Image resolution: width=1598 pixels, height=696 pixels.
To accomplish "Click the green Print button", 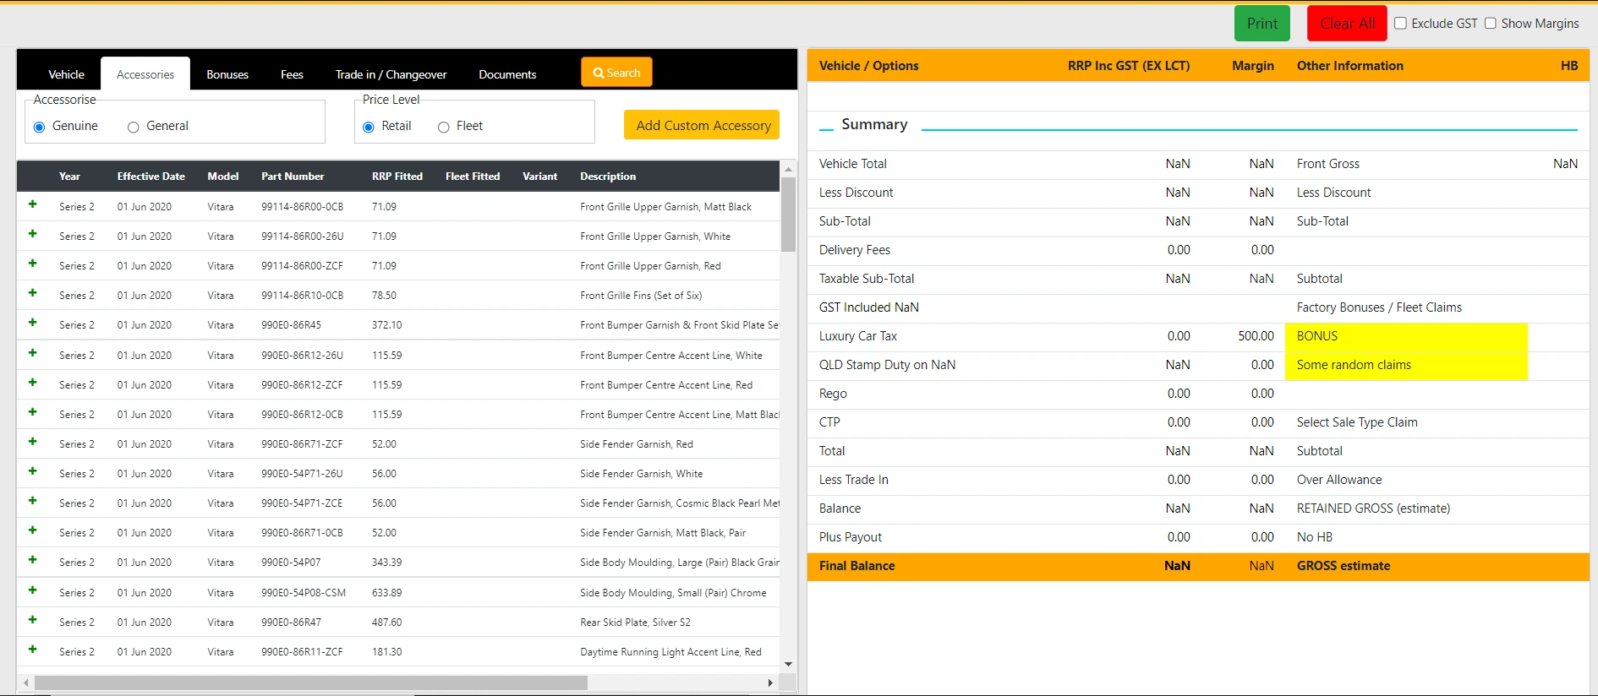I will click(x=1262, y=24).
